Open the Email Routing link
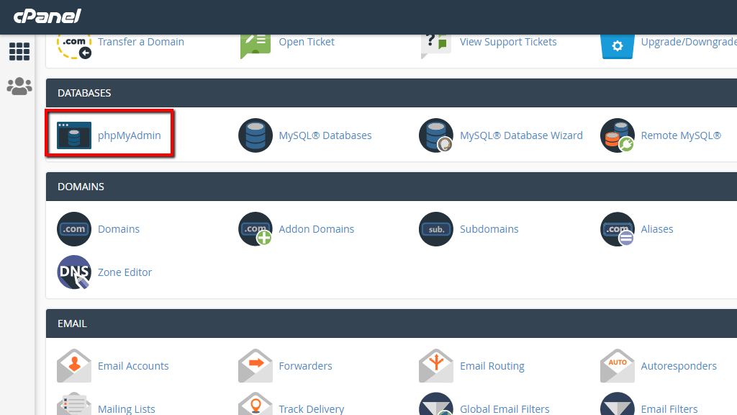The image size is (737, 415). pyautogui.click(x=492, y=365)
